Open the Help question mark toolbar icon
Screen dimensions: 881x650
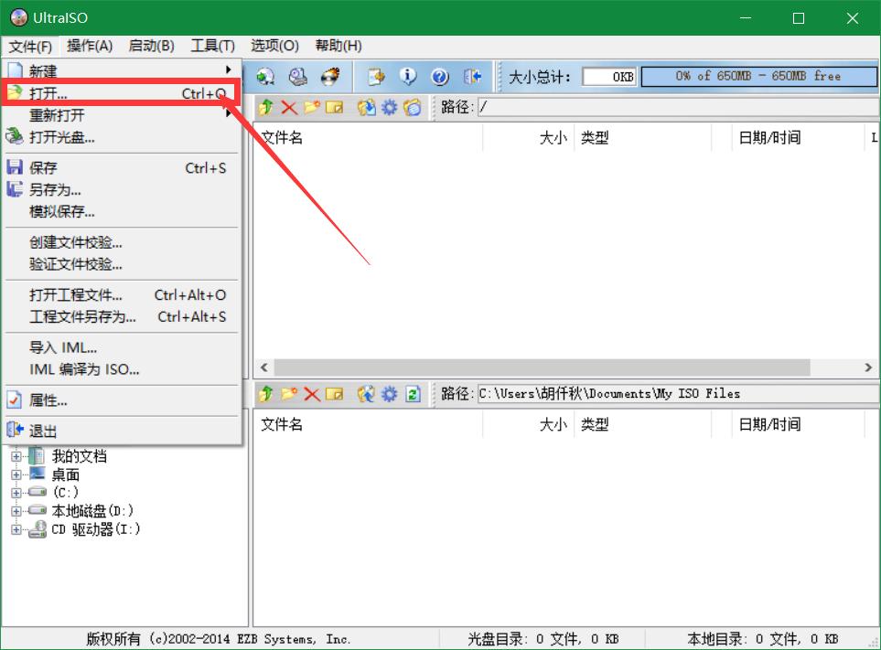[x=441, y=77]
